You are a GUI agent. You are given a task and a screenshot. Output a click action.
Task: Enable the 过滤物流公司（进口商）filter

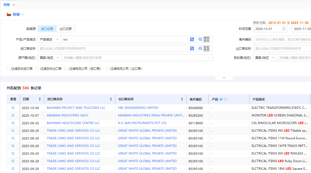[x=66, y=68]
